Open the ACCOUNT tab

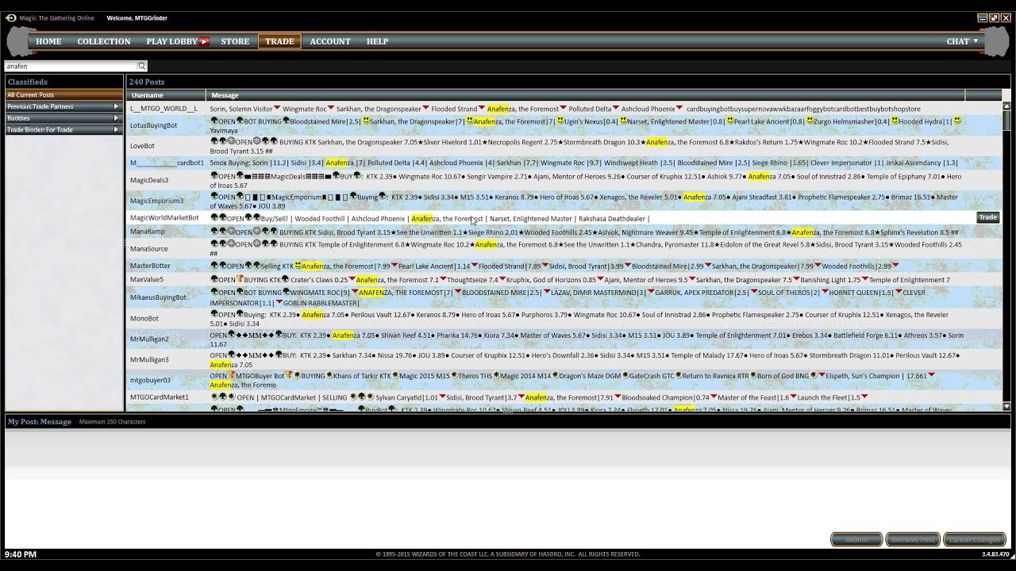click(330, 41)
